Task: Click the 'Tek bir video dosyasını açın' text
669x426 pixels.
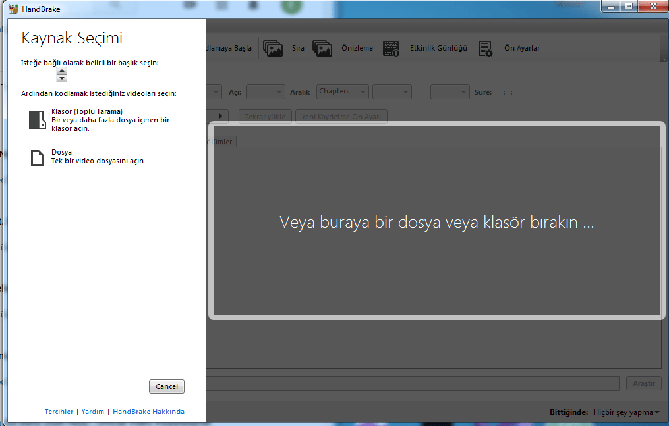Action: pos(98,161)
